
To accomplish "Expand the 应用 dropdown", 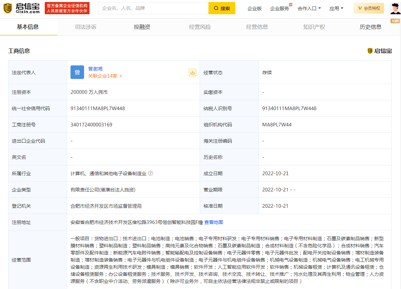I will [336, 8].
